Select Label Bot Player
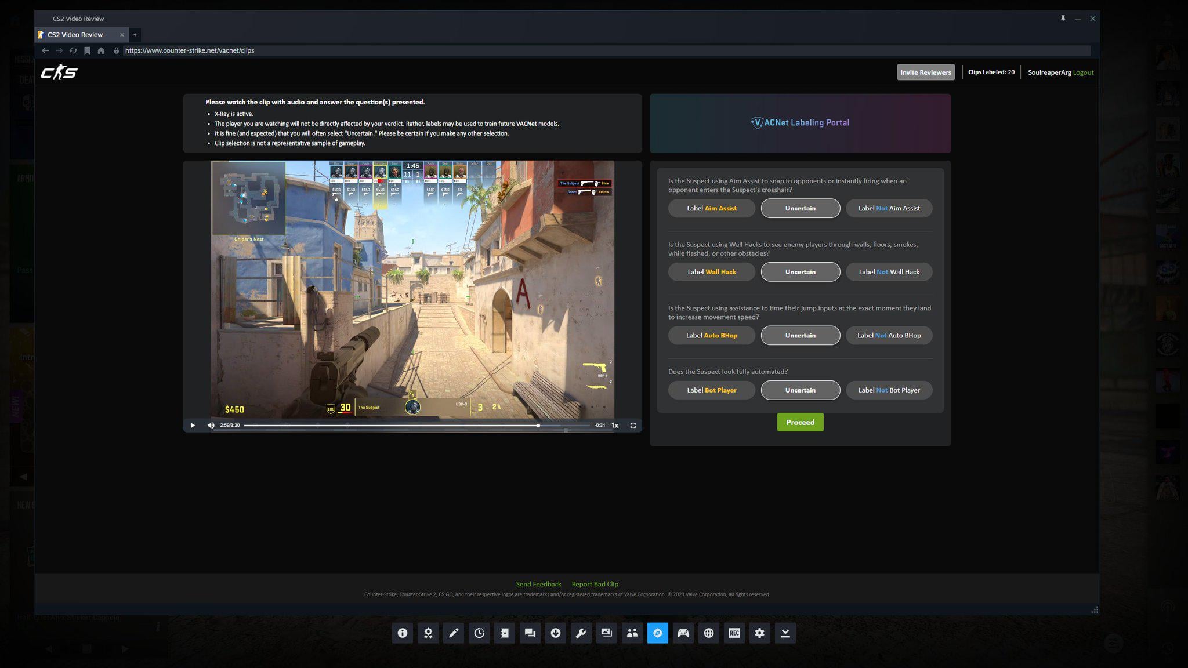This screenshot has height=668, width=1188. coord(712,390)
